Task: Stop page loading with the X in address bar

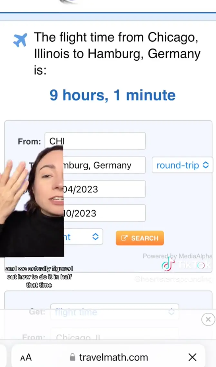Action: point(192,357)
